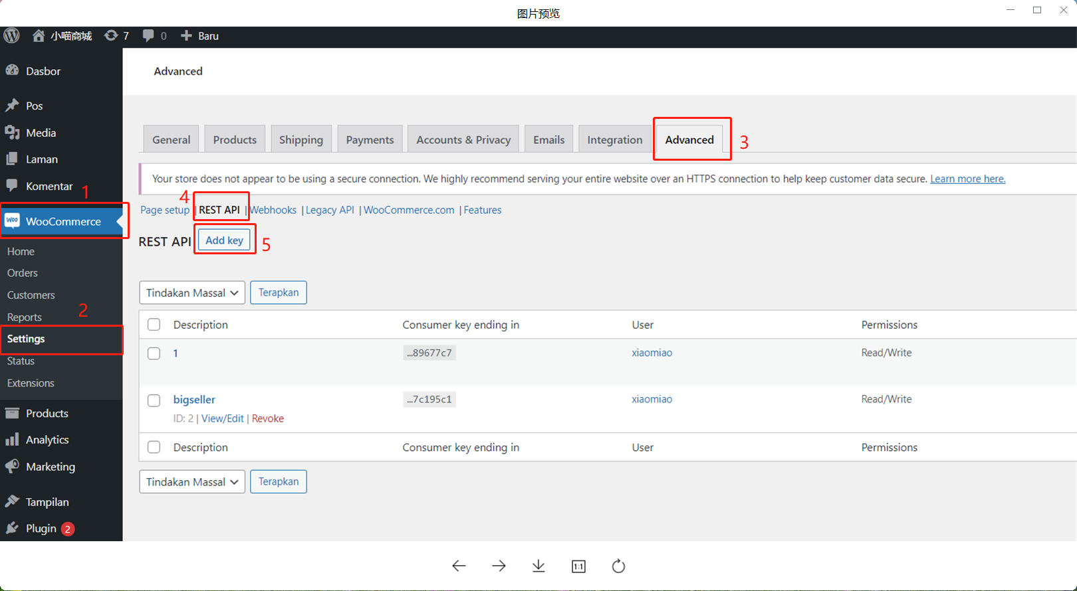Viewport: 1077px width, 591px height.
Task: Show image at 1:1 size
Action: coord(578,566)
